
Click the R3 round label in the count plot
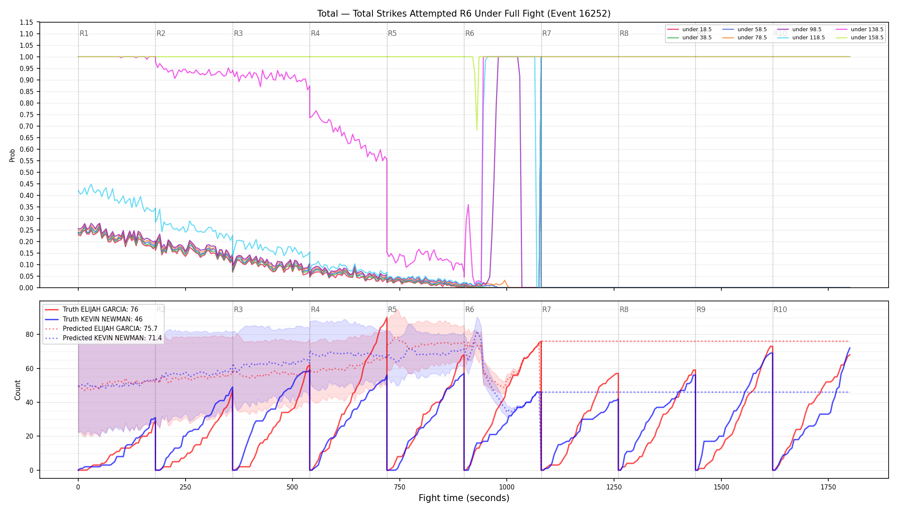(x=238, y=310)
